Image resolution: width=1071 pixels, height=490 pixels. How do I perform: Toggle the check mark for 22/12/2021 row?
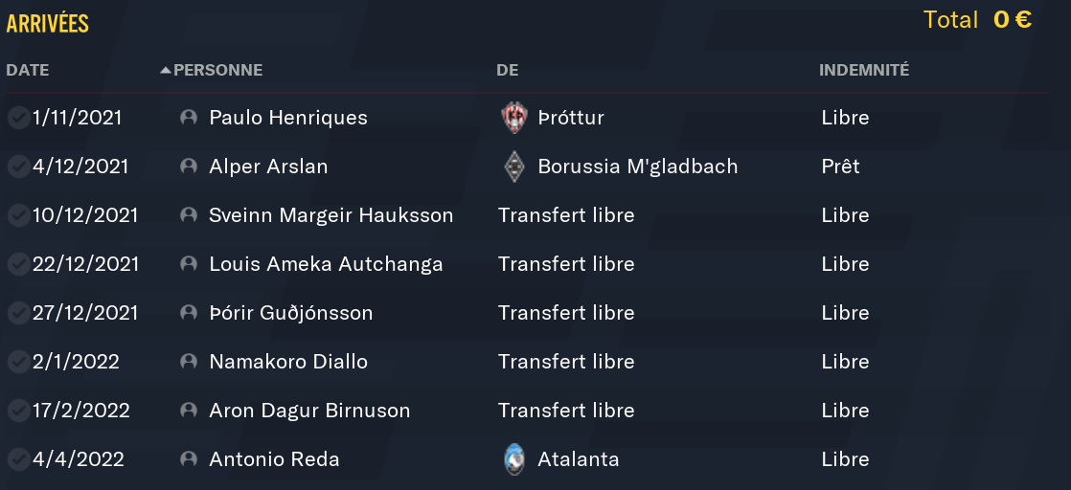click(17, 264)
